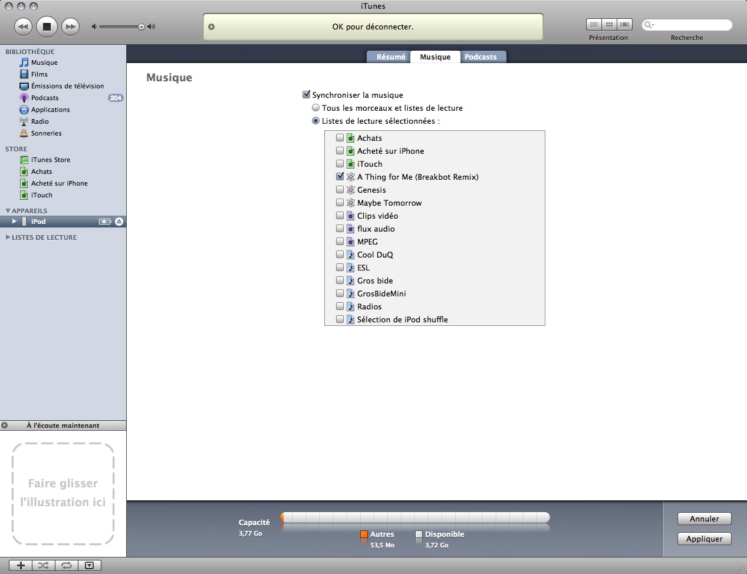The image size is (747, 574).
Task: Click the capacity usage bar
Action: point(415,517)
